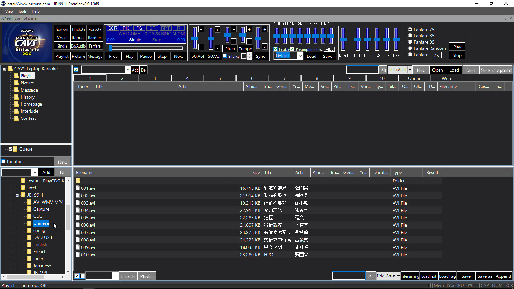
Task: Open the equalizer preset Default dropdown
Action: (300, 56)
